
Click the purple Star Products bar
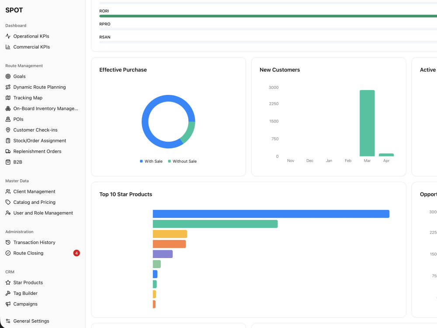[163, 254]
